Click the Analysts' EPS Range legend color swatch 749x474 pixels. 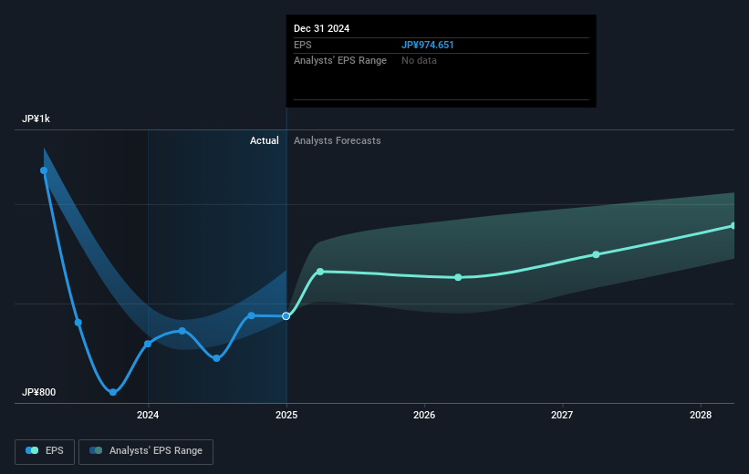[96, 450]
